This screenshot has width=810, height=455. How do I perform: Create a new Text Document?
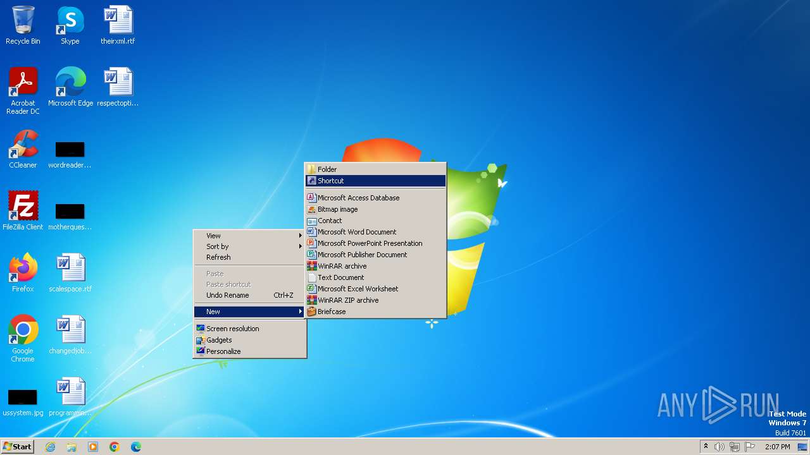376,277
